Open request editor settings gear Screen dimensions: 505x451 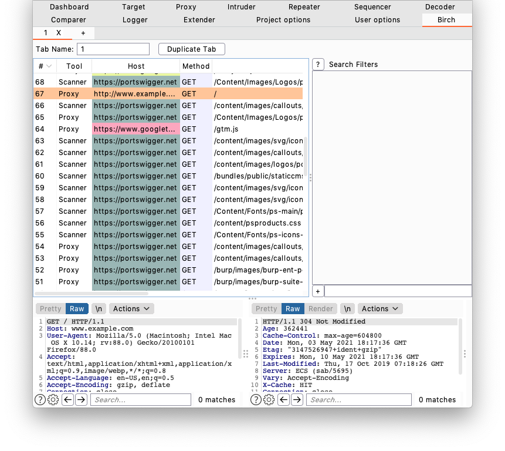[53, 400]
